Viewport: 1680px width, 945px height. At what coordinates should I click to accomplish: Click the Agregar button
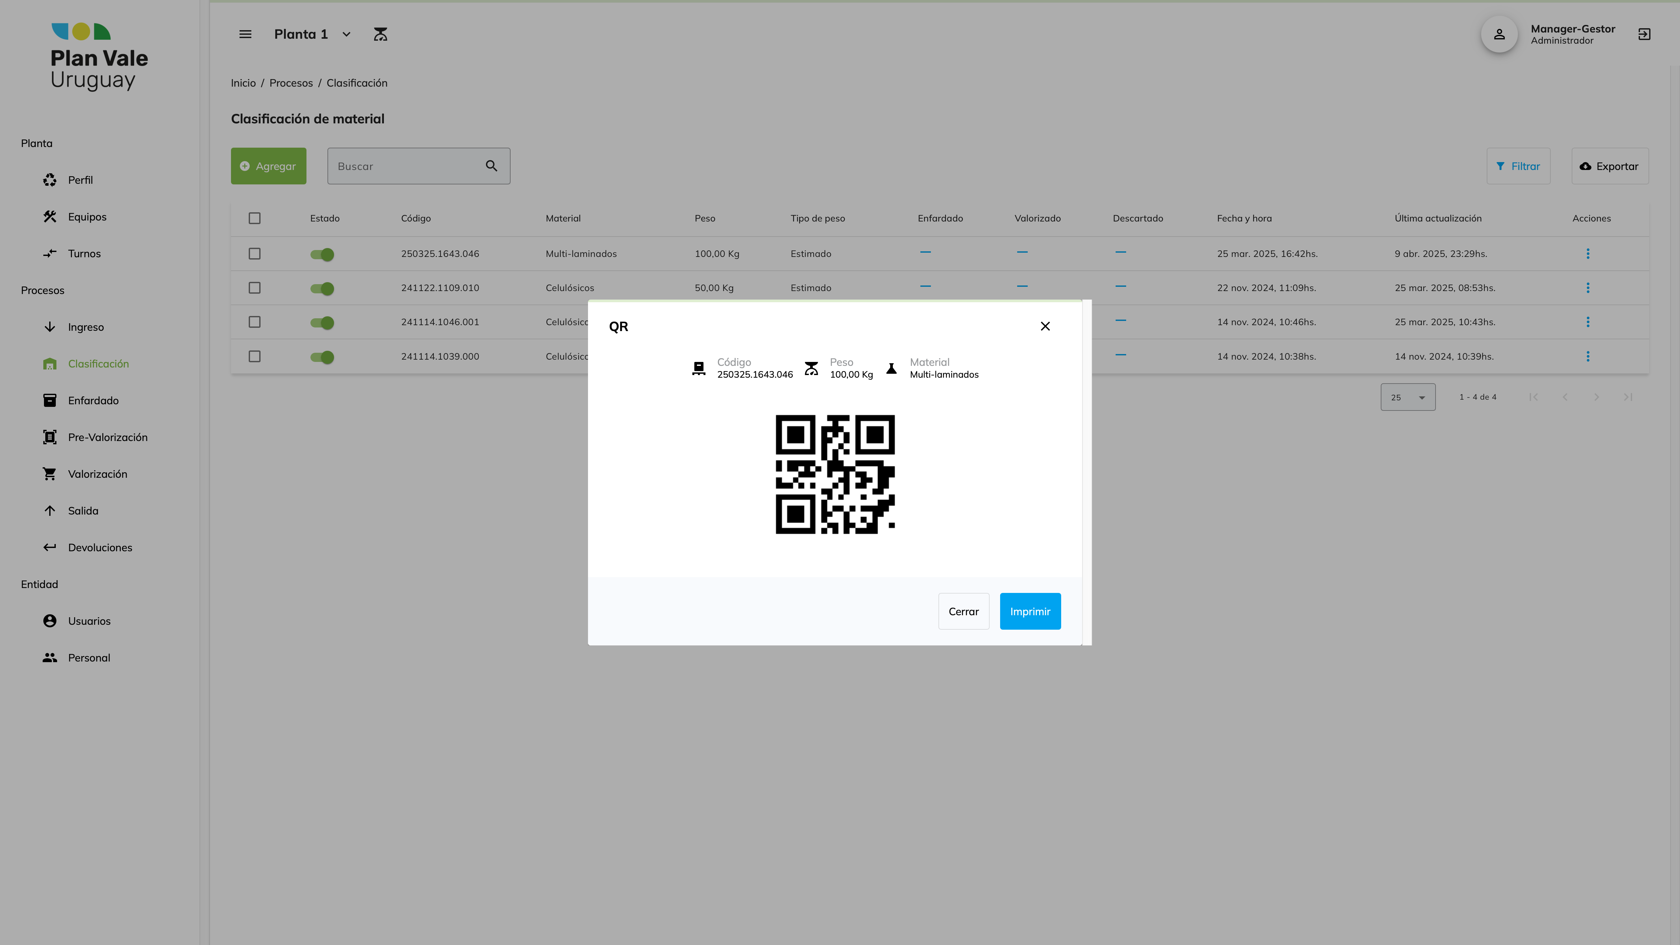(268, 166)
